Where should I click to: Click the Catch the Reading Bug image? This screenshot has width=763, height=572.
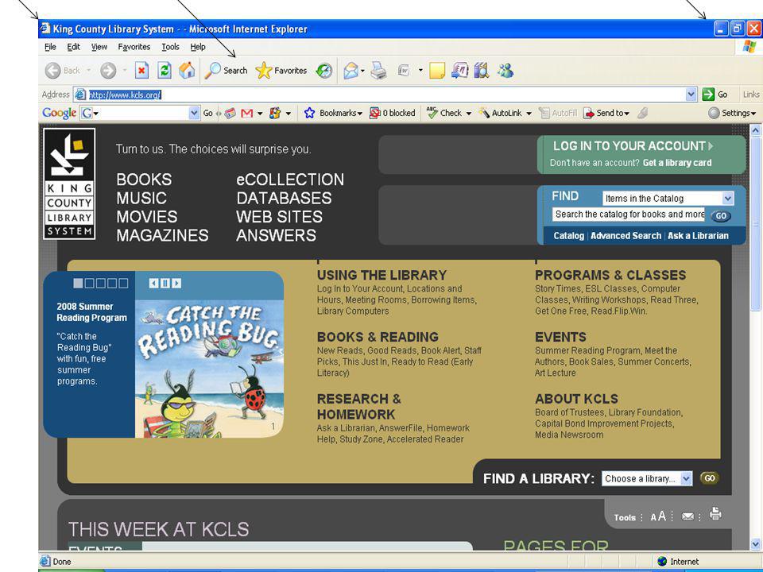[209, 369]
